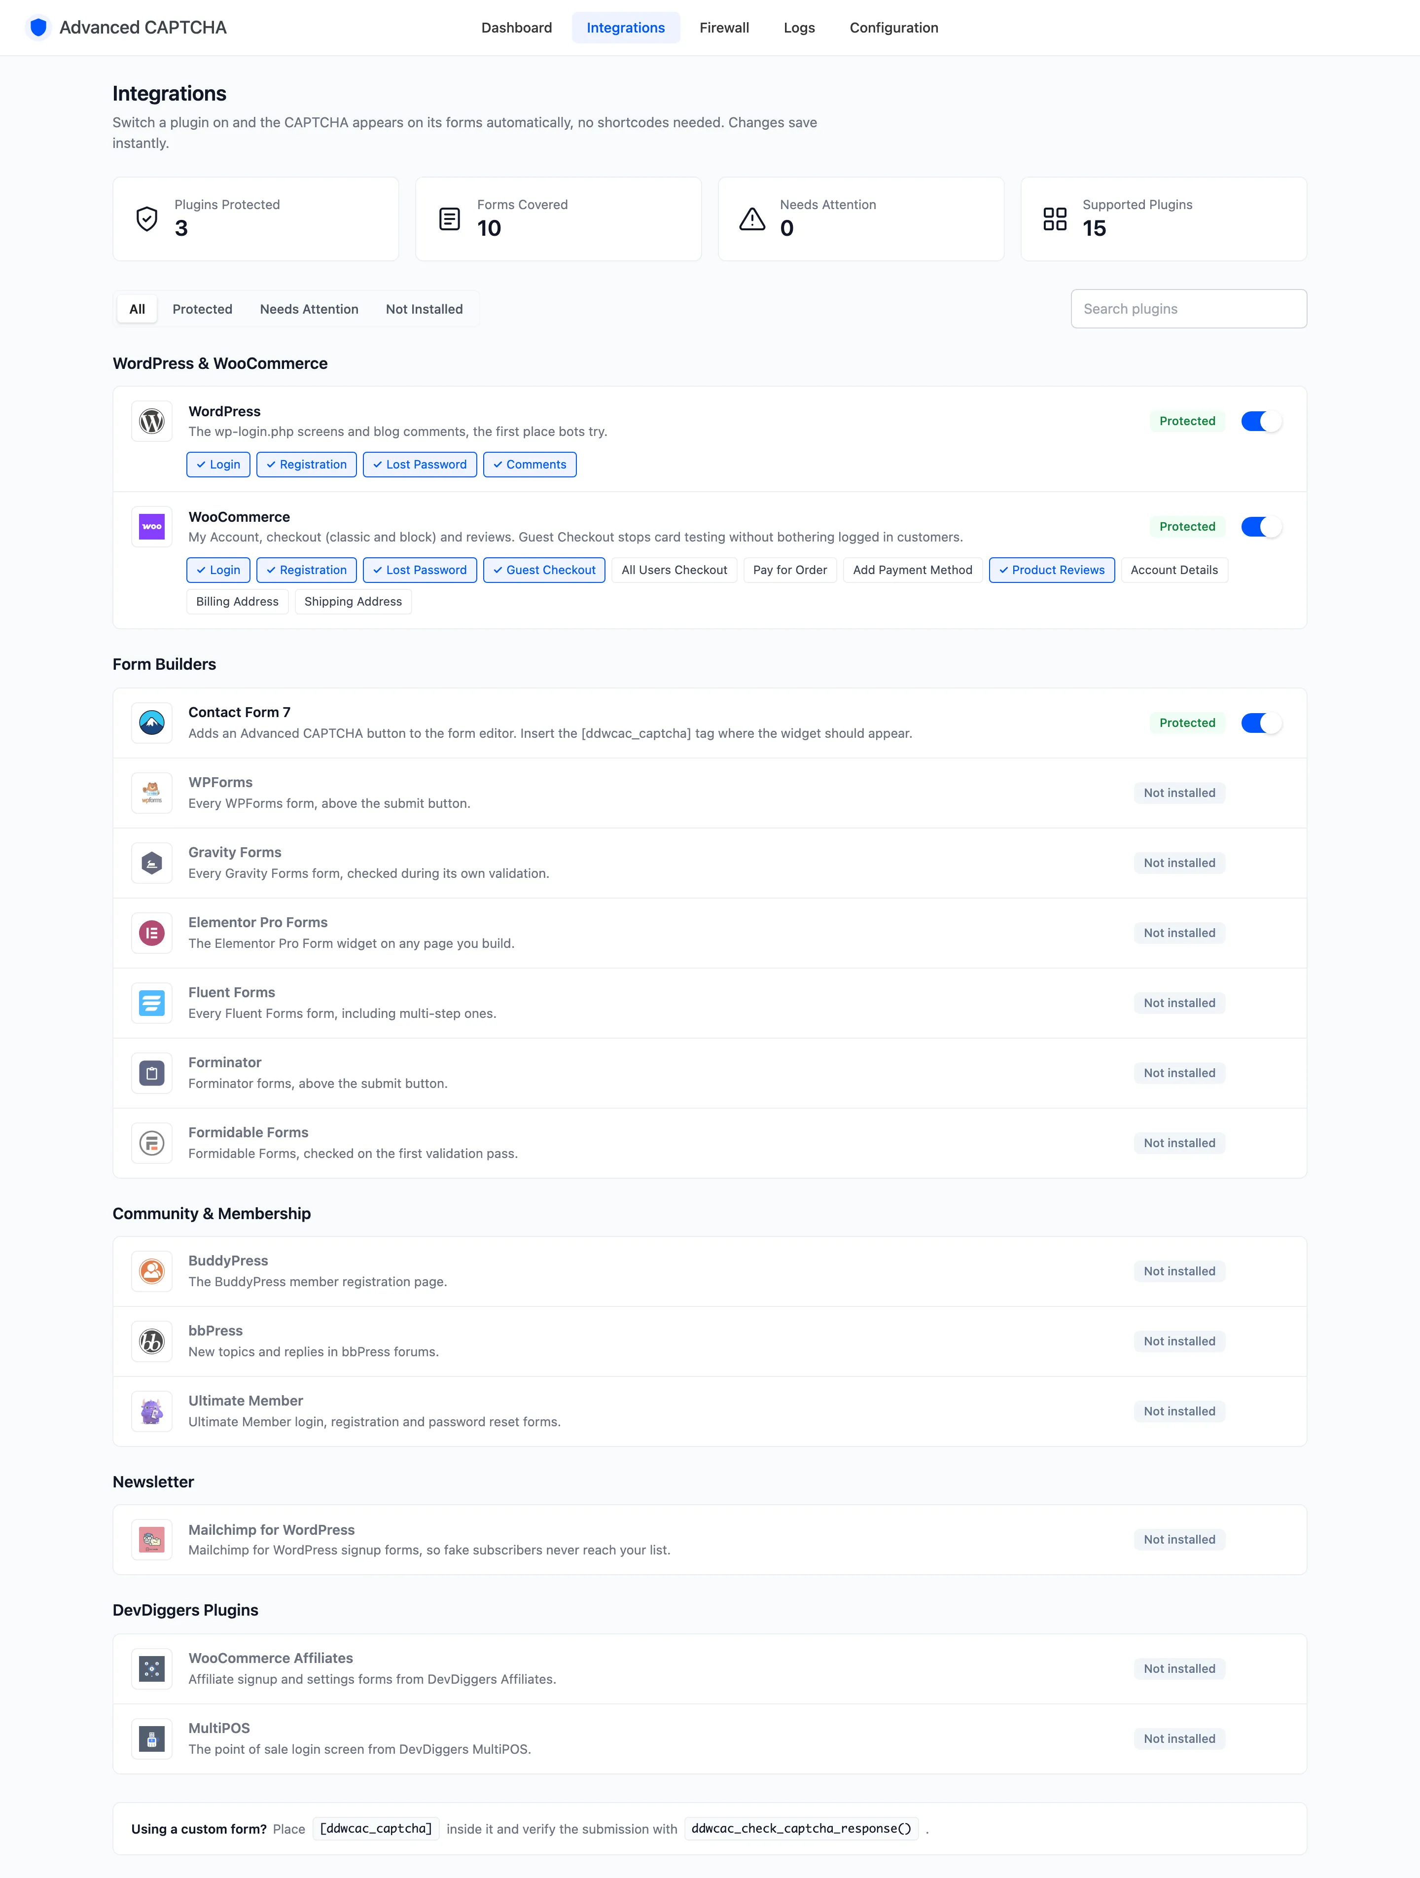1420x1878 pixels.
Task: Open the Logs nav tab
Action: point(799,27)
